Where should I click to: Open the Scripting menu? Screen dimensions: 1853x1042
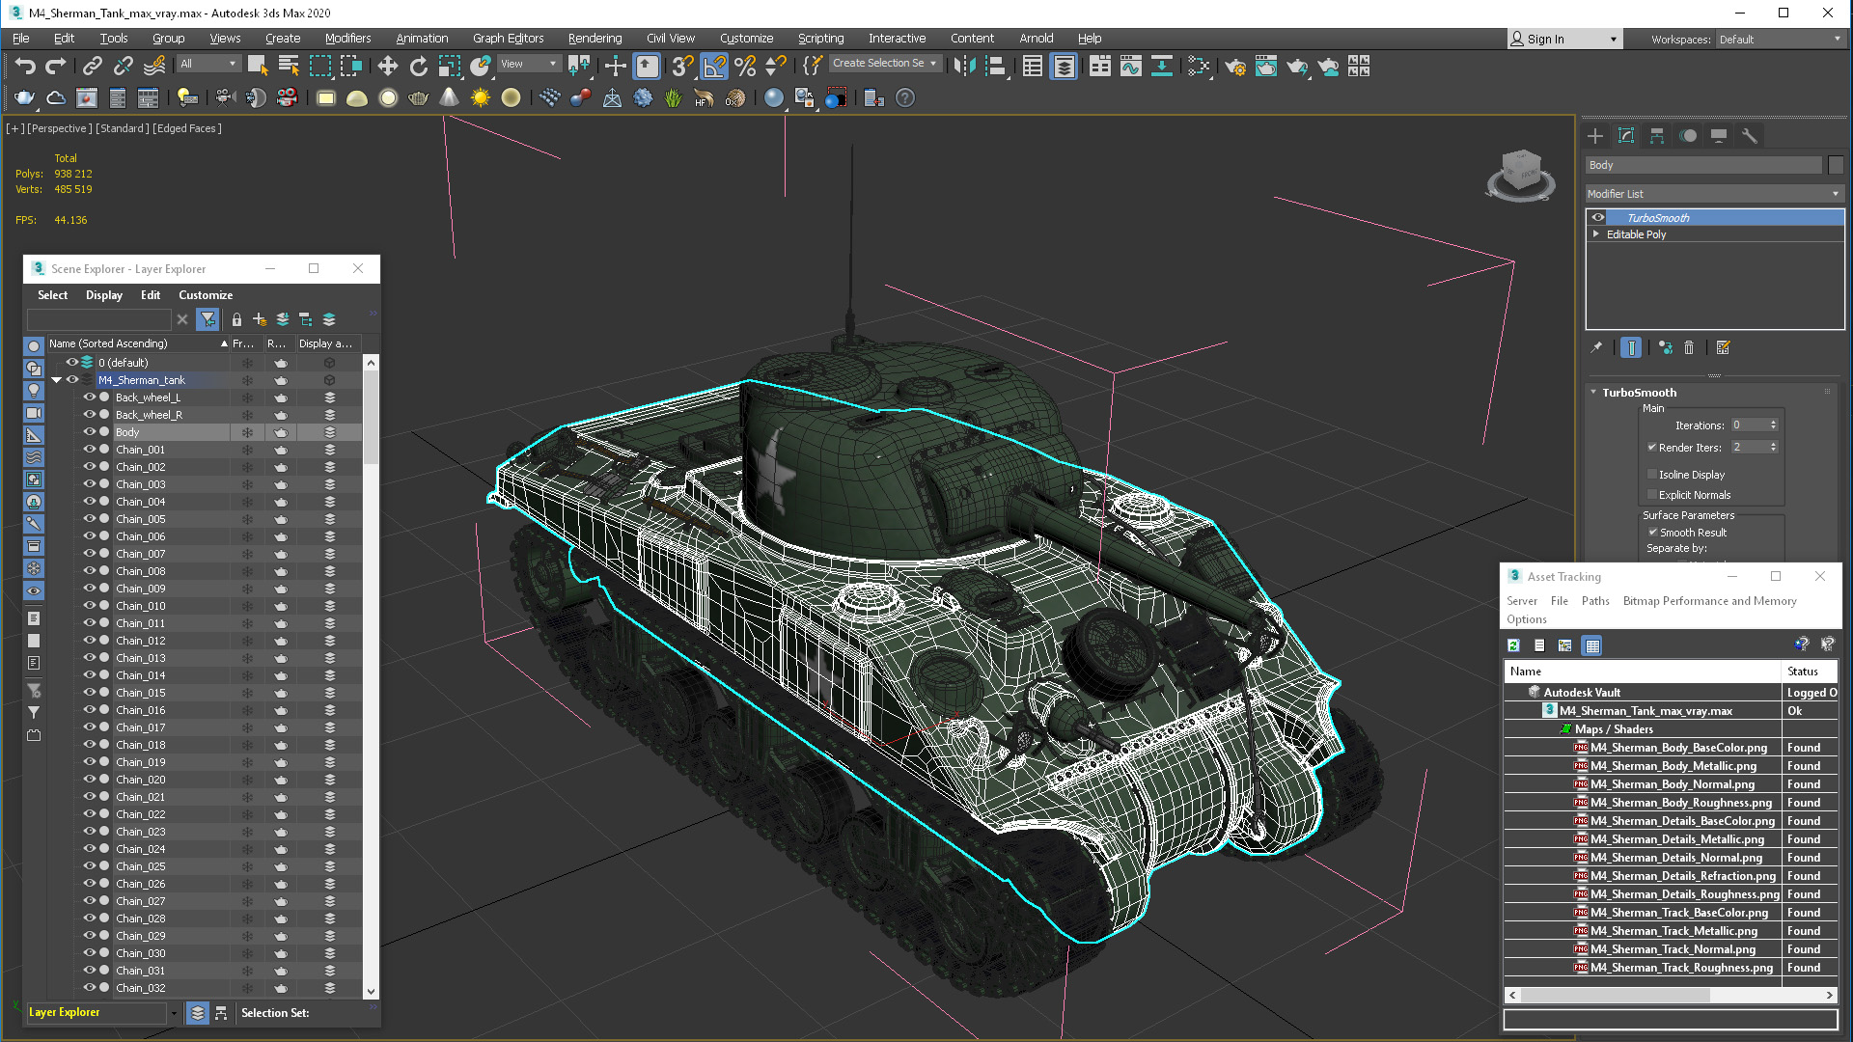point(820,39)
